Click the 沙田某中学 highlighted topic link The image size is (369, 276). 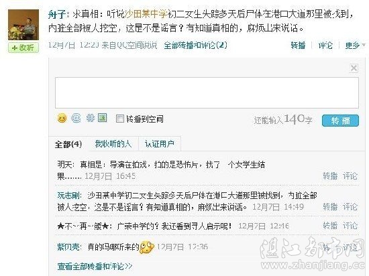[146, 14]
